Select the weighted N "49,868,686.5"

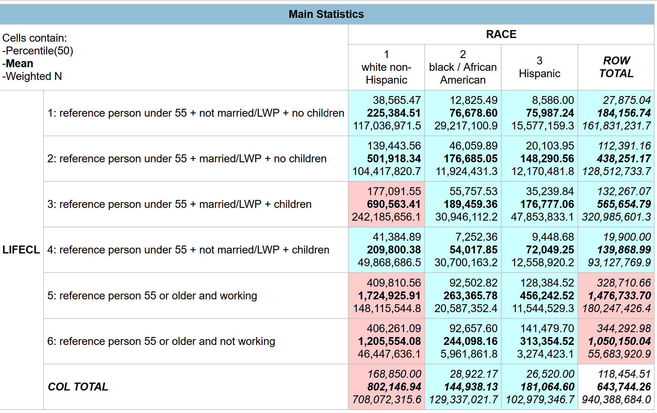click(389, 263)
